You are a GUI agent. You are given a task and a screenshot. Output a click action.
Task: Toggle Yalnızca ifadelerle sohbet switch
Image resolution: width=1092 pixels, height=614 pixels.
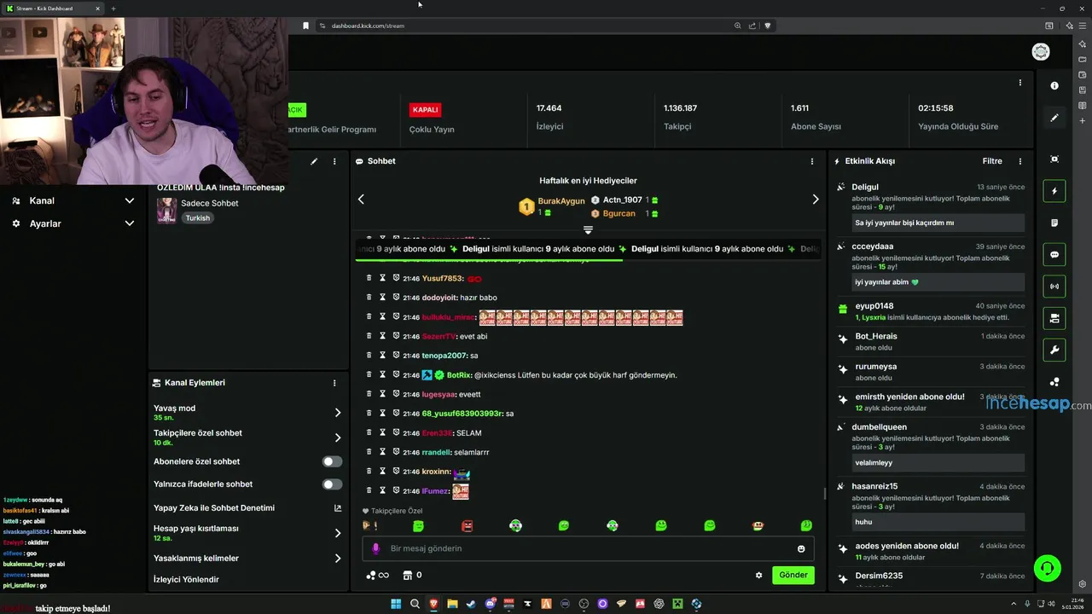(332, 484)
